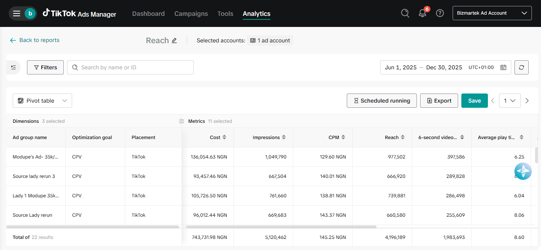Click the Dimensions '3 selected' label

(53, 121)
